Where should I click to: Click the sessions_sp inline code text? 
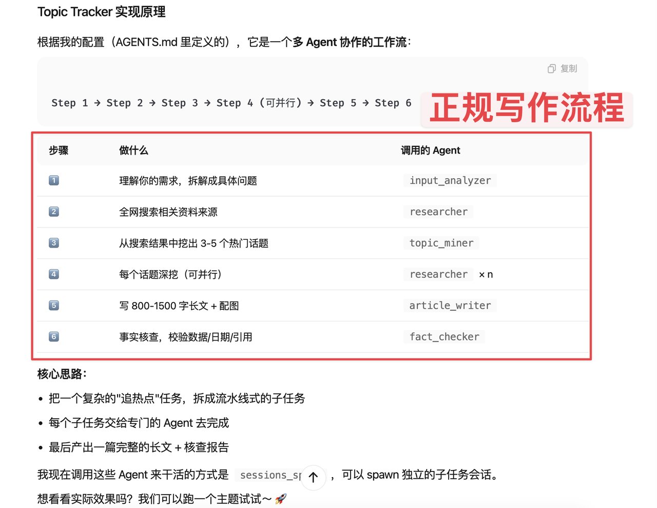pyautogui.click(x=269, y=475)
